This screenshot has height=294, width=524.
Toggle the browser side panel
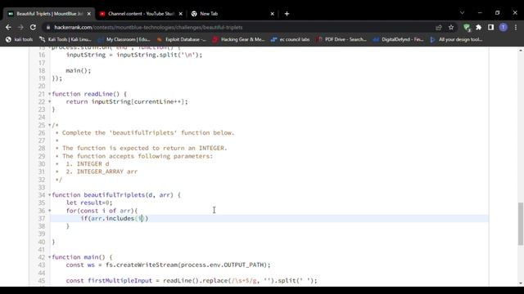tap(490, 27)
